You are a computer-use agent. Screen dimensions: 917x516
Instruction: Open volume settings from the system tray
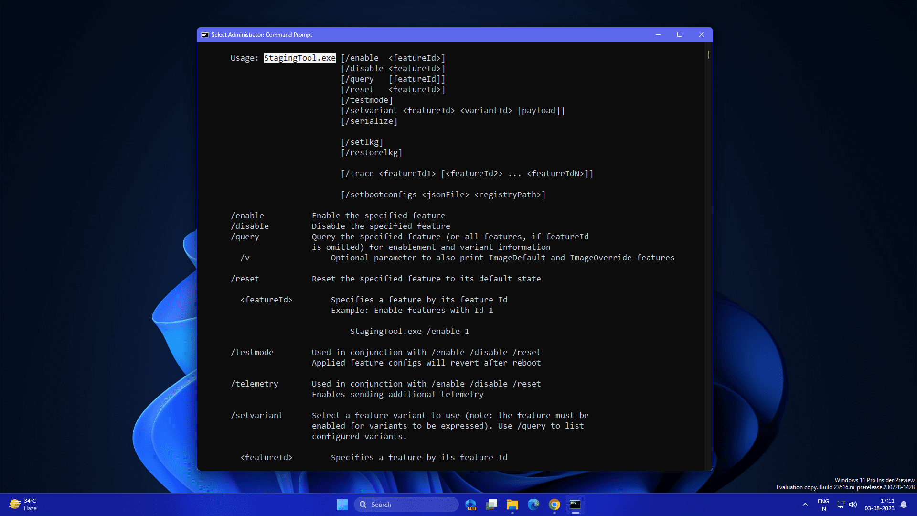point(853,505)
